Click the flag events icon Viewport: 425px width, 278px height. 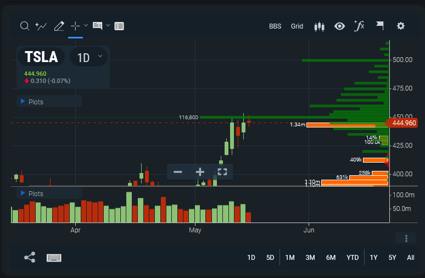point(380,26)
